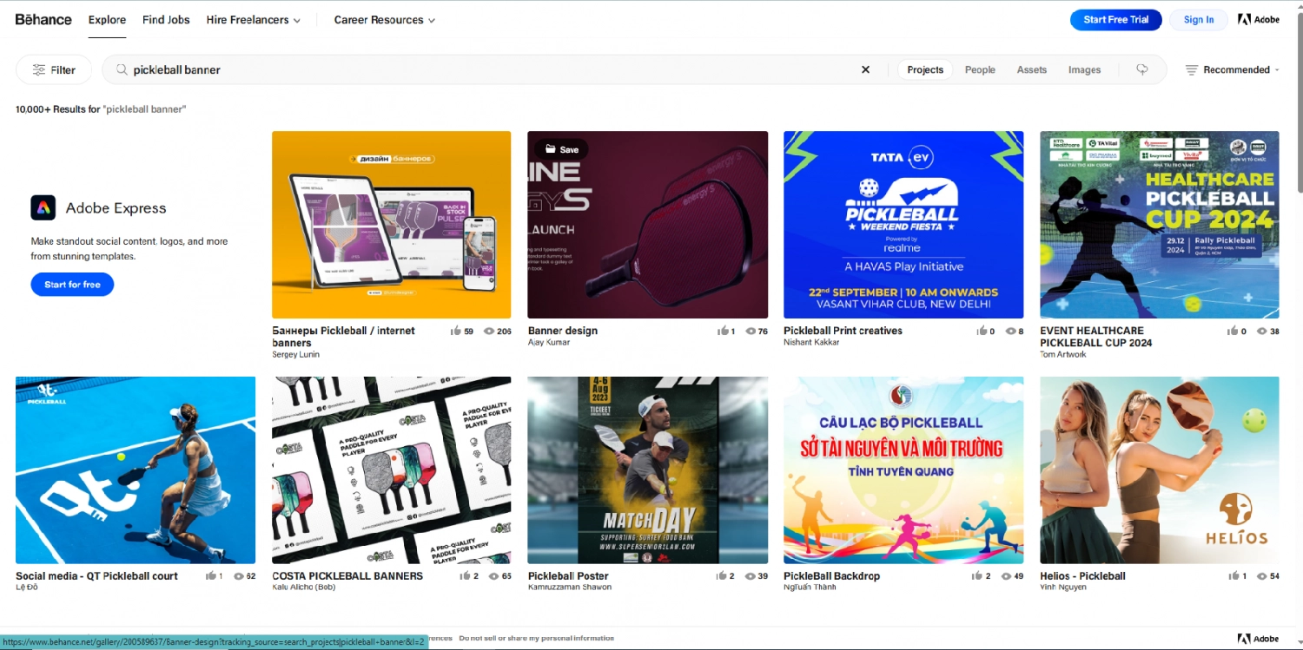Click thumbs-up icon on Pickleball Print creatives

click(x=982, y=331)
